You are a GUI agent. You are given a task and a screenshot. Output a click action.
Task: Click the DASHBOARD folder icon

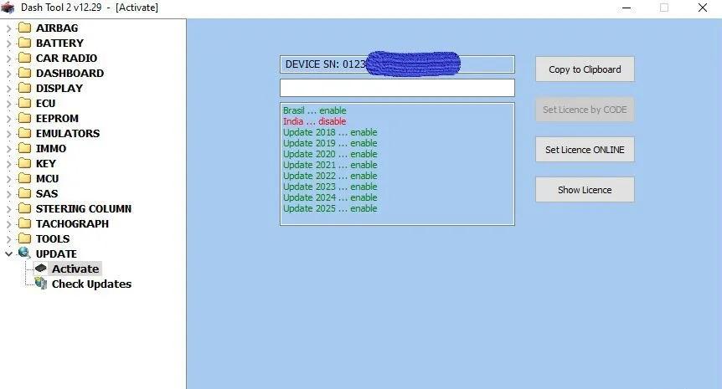click(x=24, y=73)
